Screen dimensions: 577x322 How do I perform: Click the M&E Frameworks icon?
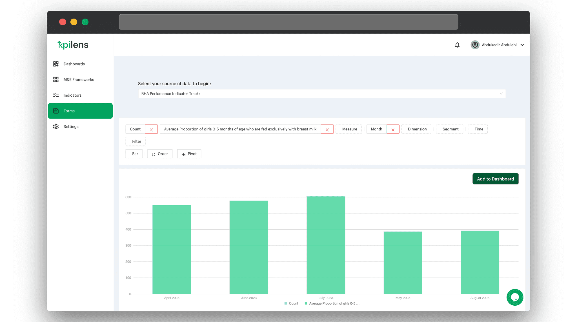56,79
